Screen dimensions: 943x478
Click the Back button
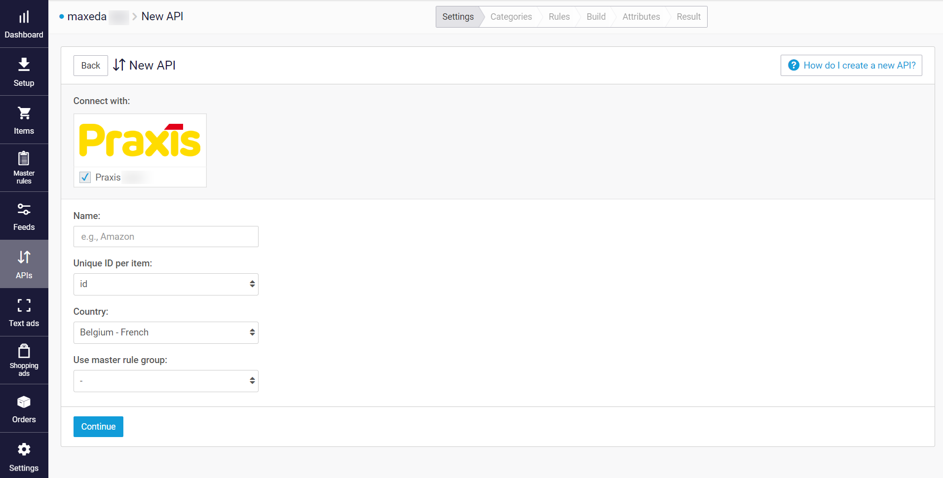click(91, 66)
